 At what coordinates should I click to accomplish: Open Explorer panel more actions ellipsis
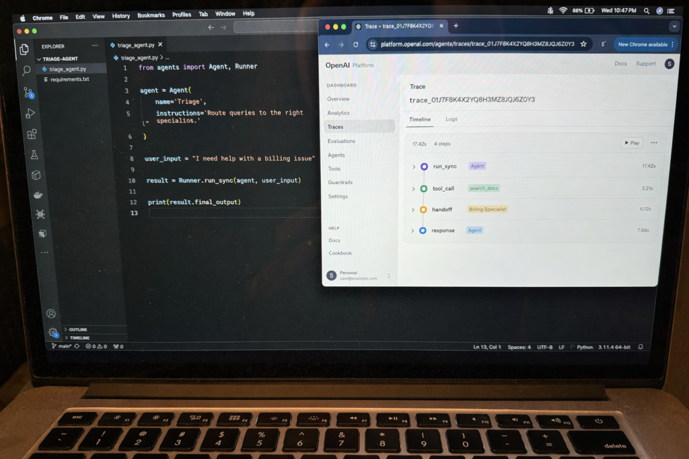click(x=95, y=46)
